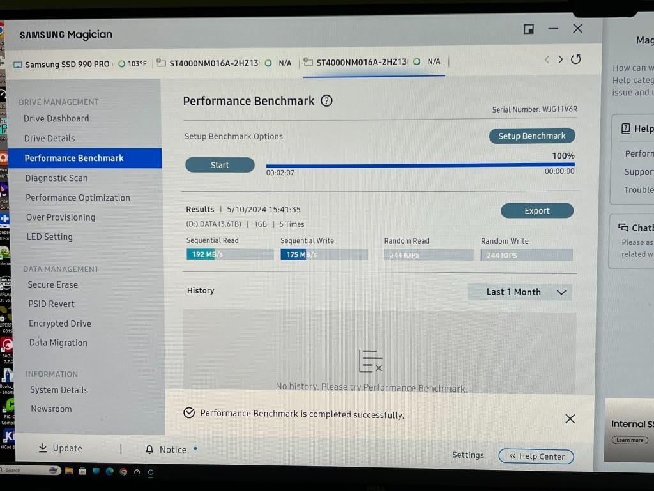Click the Random Write 244 IOPS bar
The width and height of the screenshot is (654, 491).
526,255
